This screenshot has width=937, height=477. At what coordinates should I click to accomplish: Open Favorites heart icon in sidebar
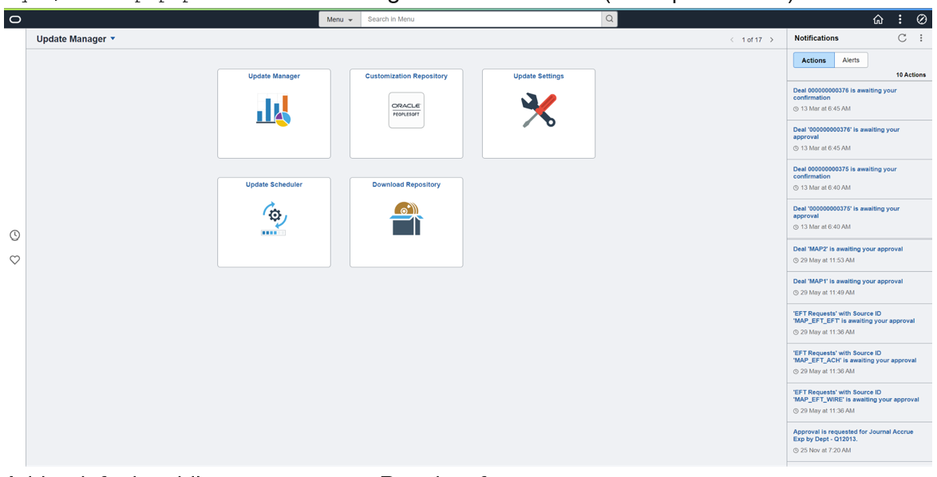click(x=15, y=260)
